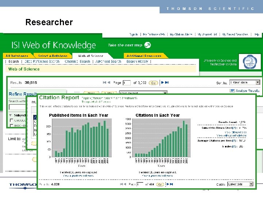The image size is (263, 197).
Task: View all-years graph under Published Items
Action: (x=78, y=175)
